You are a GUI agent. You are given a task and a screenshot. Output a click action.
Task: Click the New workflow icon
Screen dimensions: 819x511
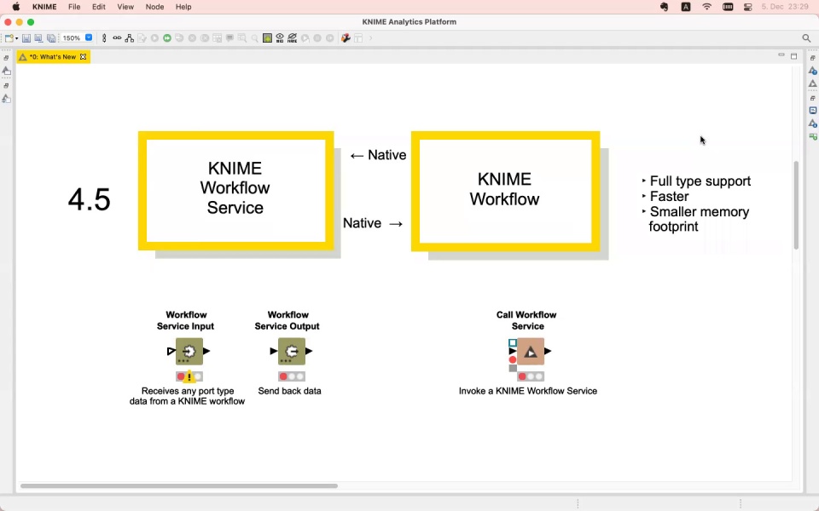pos(9,38)
